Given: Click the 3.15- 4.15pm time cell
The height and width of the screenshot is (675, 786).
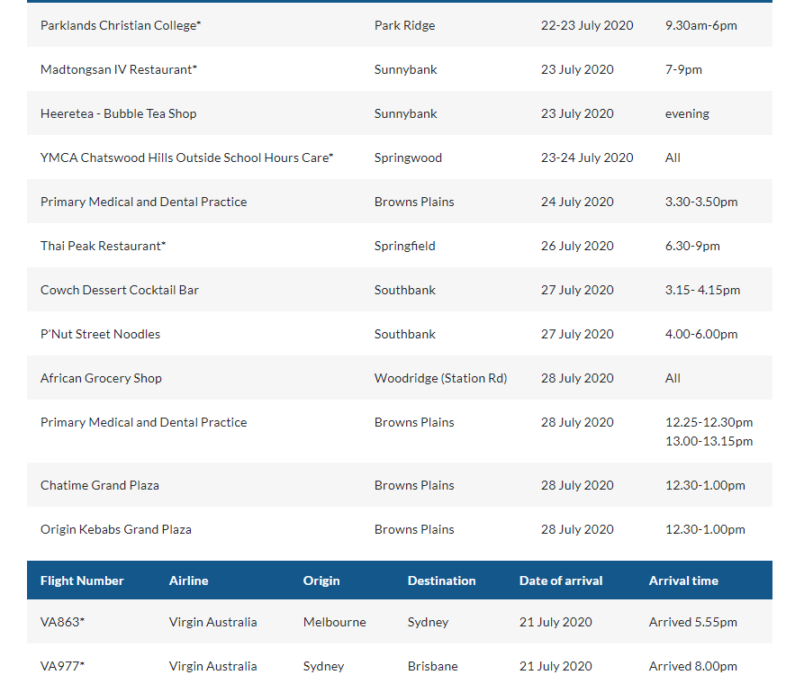Looking at the screenshot, I should click(702, 290).
